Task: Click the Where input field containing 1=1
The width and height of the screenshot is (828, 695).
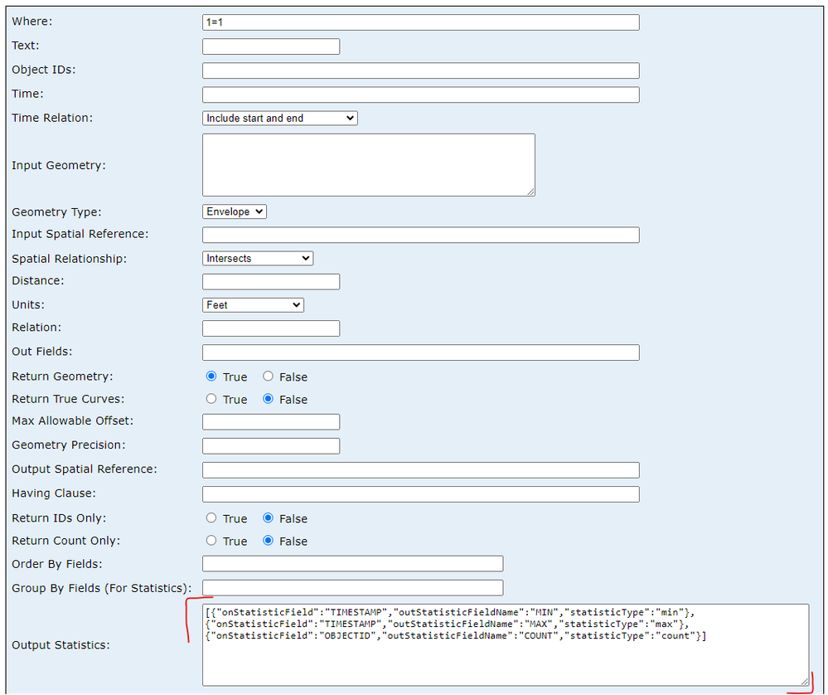Action: [420, 22]
